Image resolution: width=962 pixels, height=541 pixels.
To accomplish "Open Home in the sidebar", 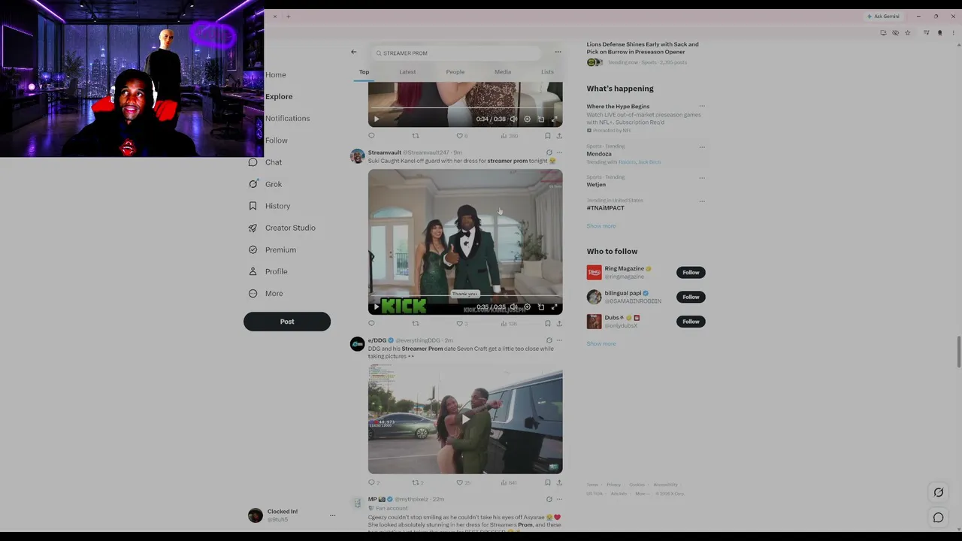I will pyautogui.click(x=275, y=74).
